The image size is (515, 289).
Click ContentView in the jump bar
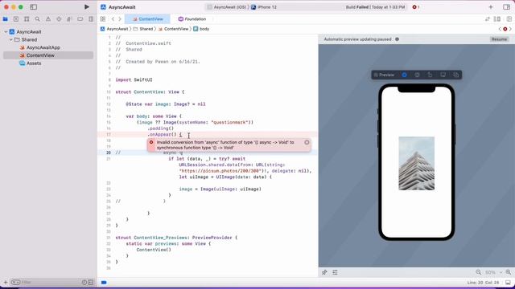point(174,29)
